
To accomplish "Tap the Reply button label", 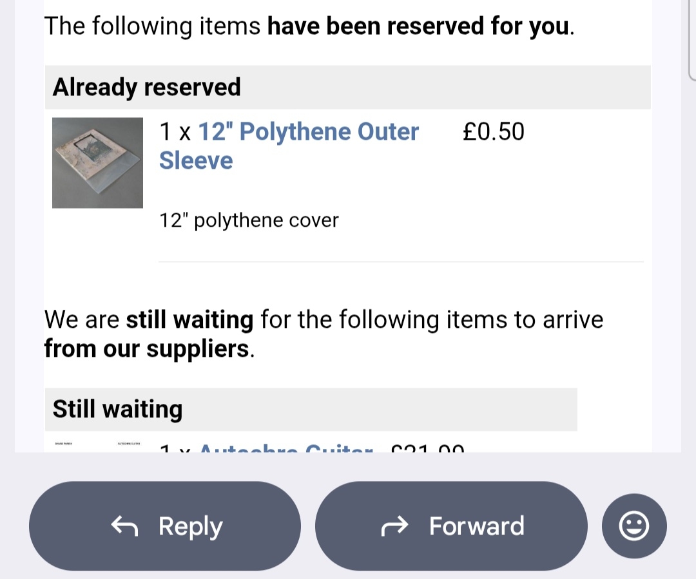I will 190,527.
